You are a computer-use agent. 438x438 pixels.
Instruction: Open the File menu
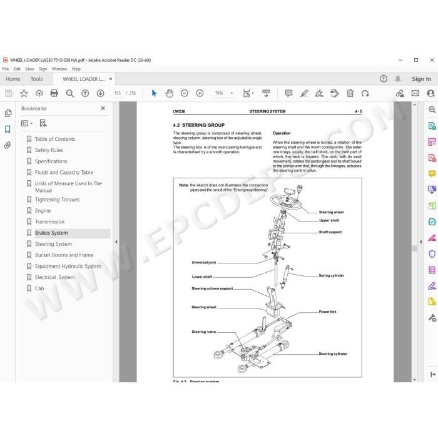[6, 69]
